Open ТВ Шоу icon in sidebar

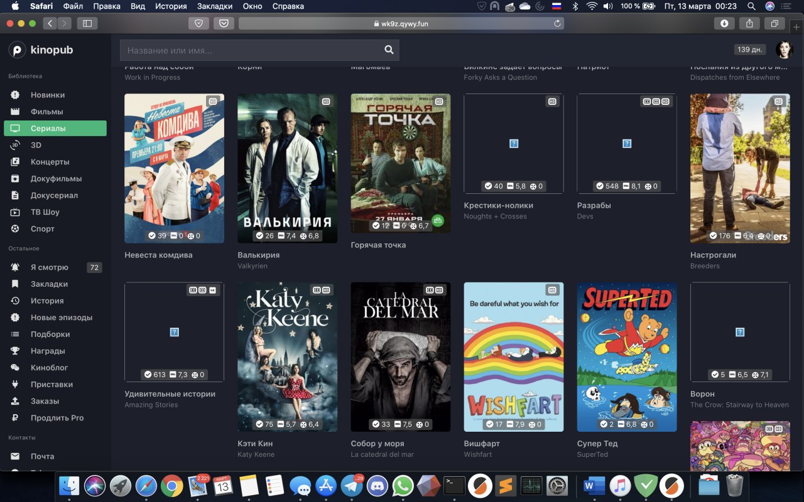[x=16, y=212]
